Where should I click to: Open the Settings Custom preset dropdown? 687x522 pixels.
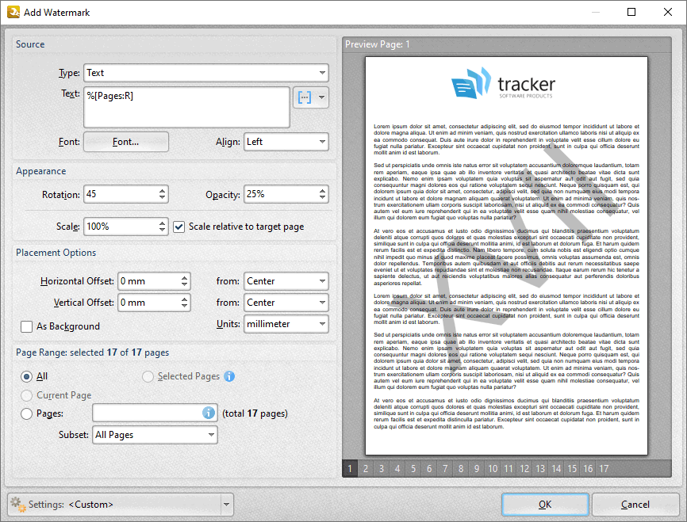pos(226,505)
